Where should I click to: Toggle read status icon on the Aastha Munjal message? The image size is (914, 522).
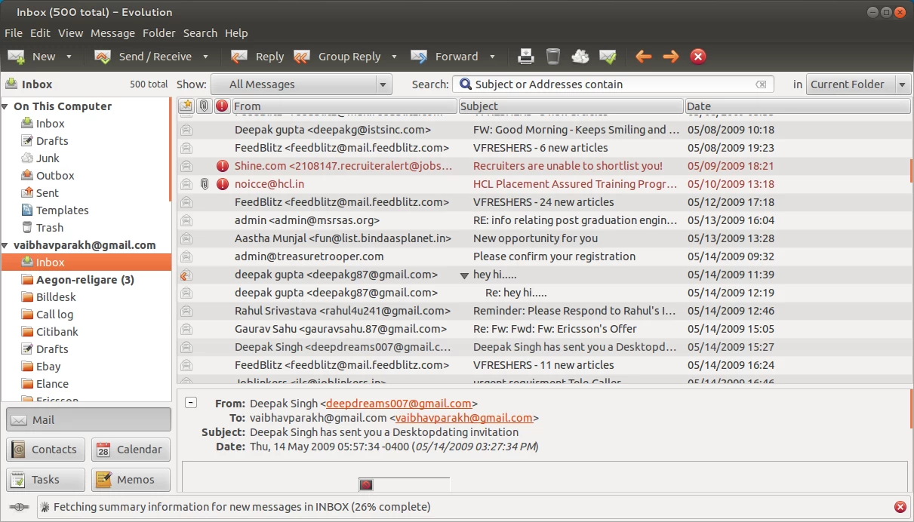coord(186,238)
